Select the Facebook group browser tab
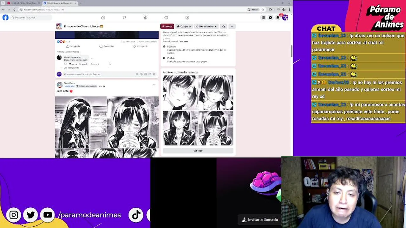 point(60,3)
